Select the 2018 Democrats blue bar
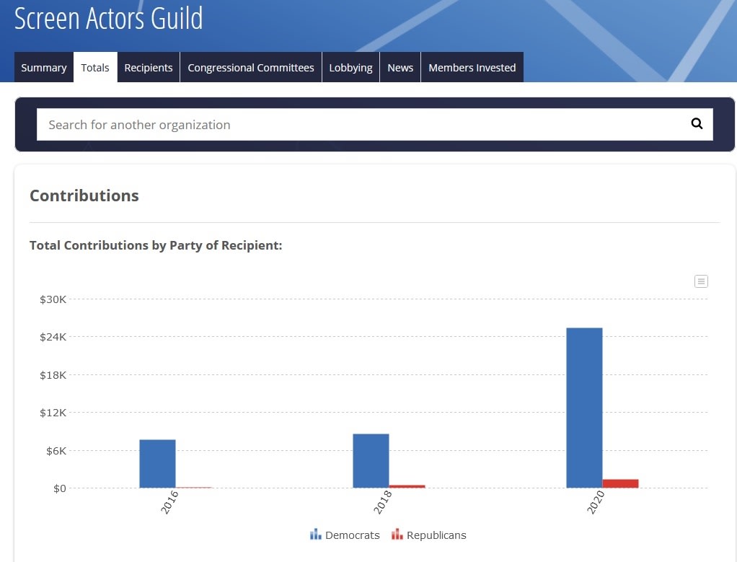 [371, 461]
